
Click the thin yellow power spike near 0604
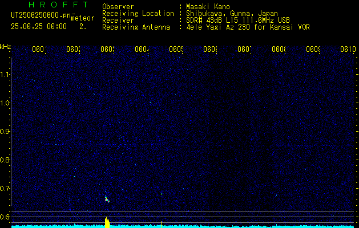(162, 225)
